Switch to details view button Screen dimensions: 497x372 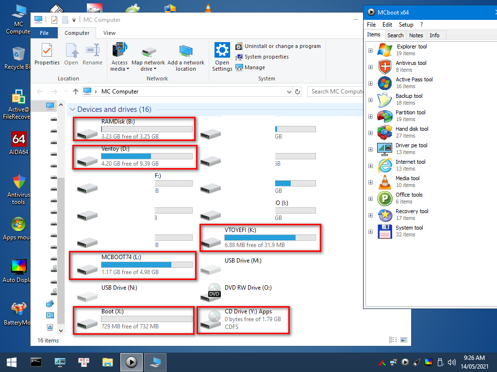click(393, 340)
